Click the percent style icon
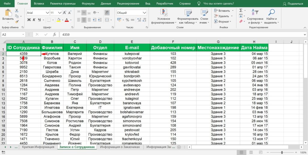This screenshot has width=308, height=155. pyautogui.click(x=127, y=20)
